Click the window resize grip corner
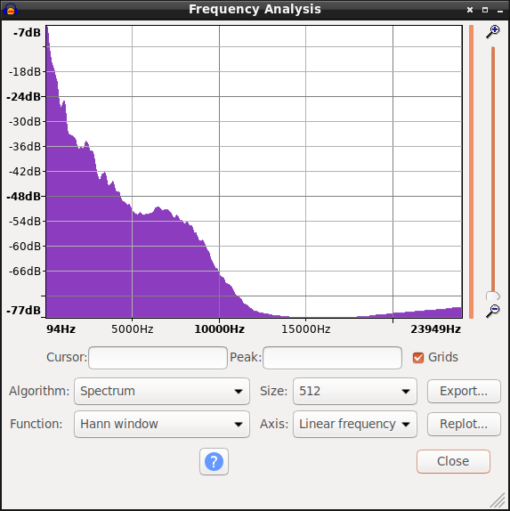Image resolution: width=510 pixels, height=511 pixels. (498, 500)
